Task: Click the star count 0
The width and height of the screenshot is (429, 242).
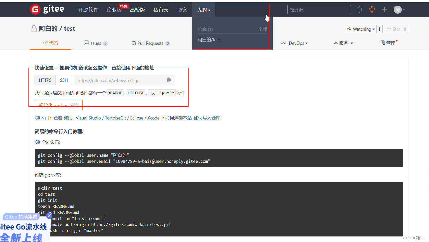Action: coord(405,29)
